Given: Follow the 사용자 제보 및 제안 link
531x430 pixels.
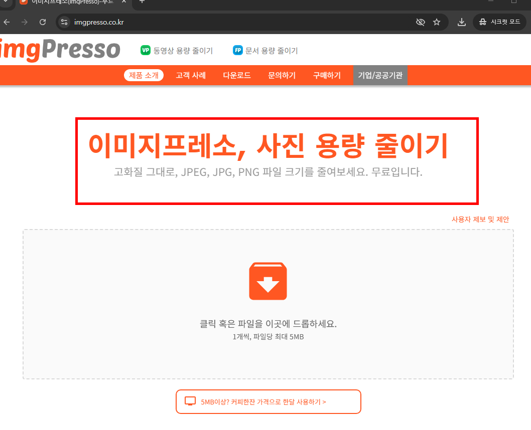Looking at the screenshot, I should coord(480,219).
